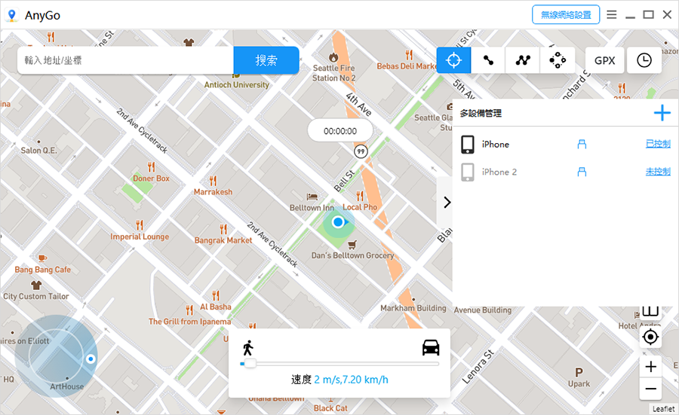679x415 pixels.
Task: Click the speed slider handle
Action: point(250,364)
